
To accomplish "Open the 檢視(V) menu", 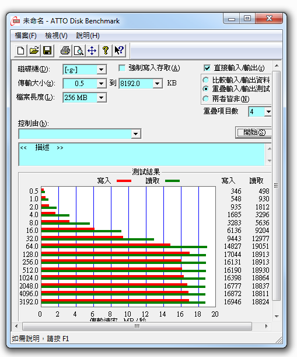I will pyautogui.click(x=57, y=36).
